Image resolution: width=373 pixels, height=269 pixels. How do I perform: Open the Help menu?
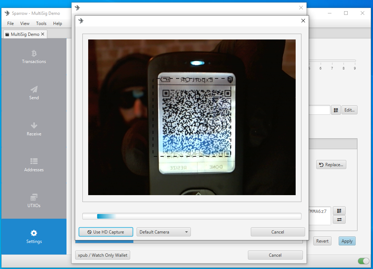57,23
